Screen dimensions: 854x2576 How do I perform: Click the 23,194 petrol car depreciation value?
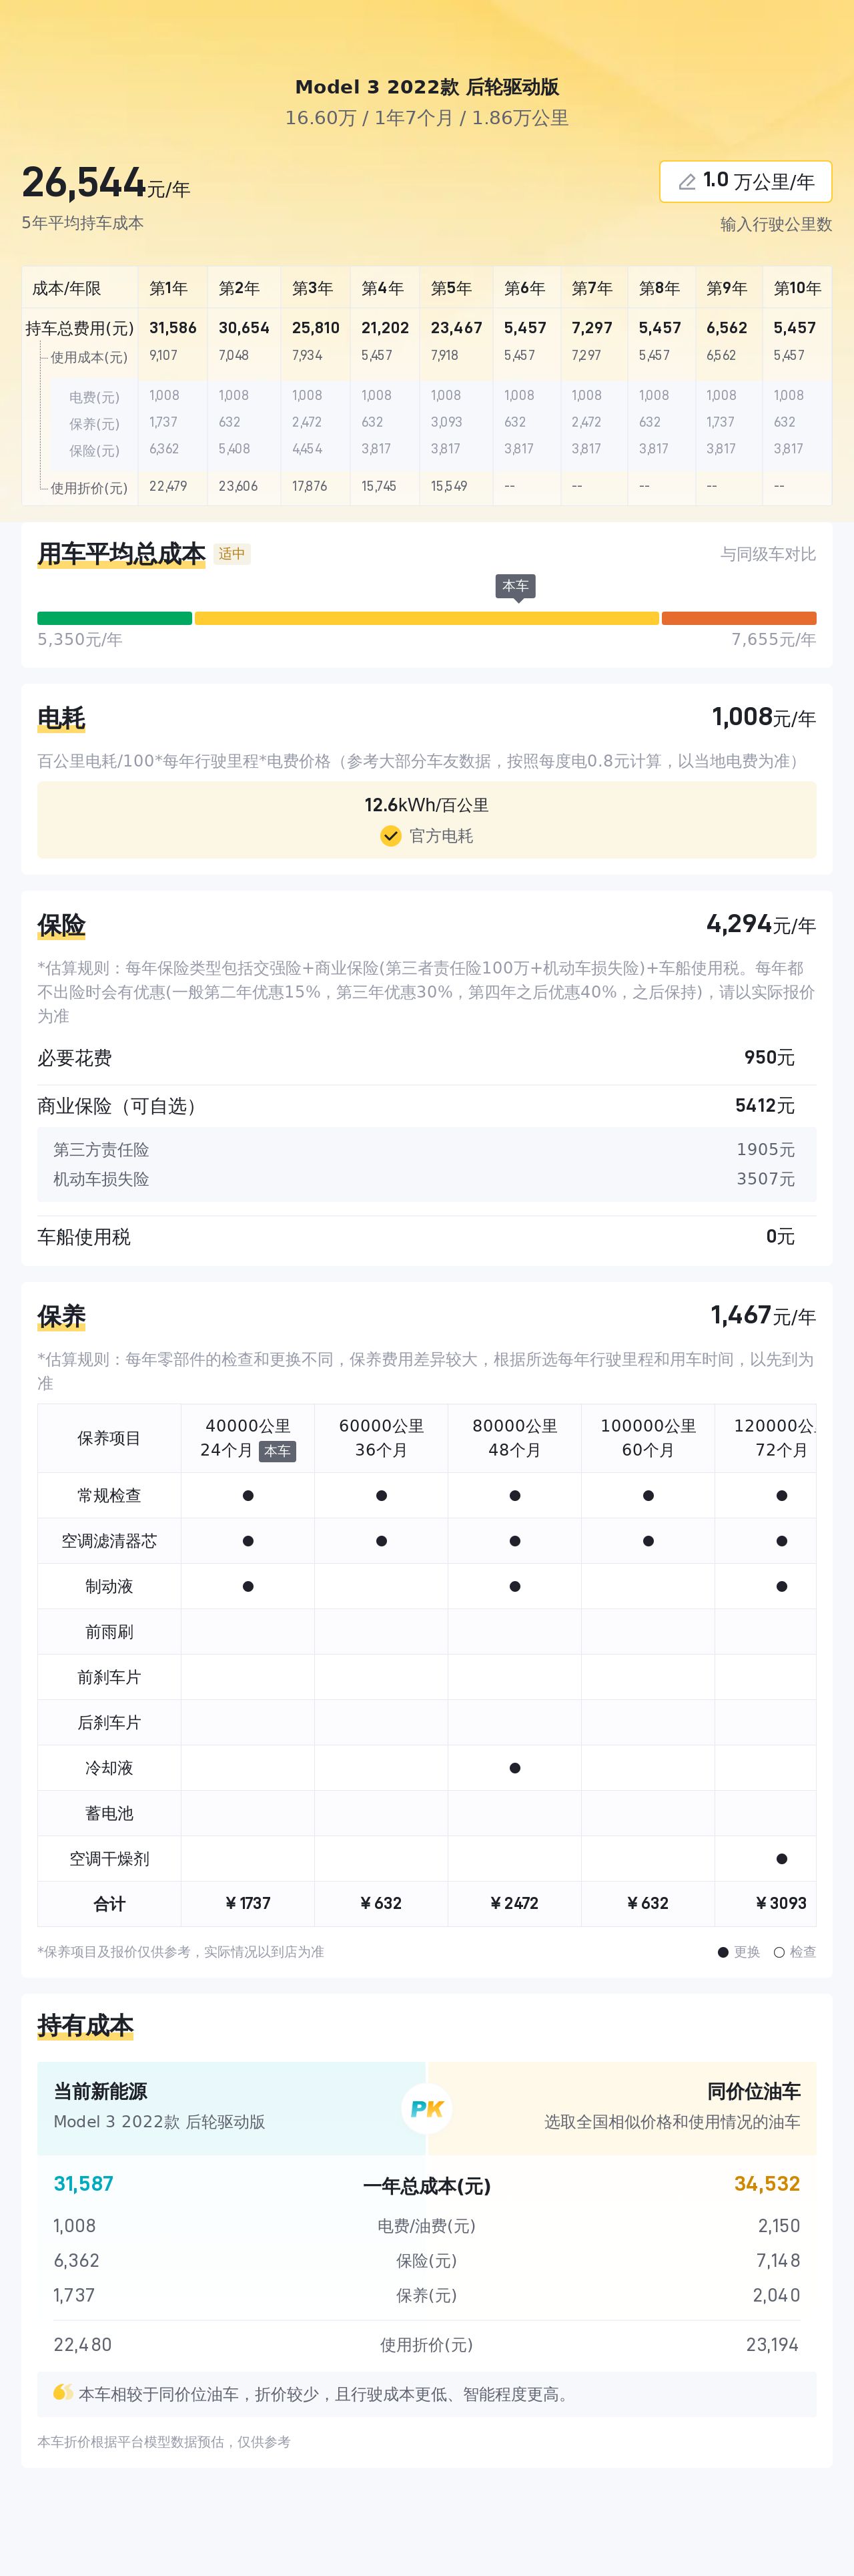tap(772, 2345)
